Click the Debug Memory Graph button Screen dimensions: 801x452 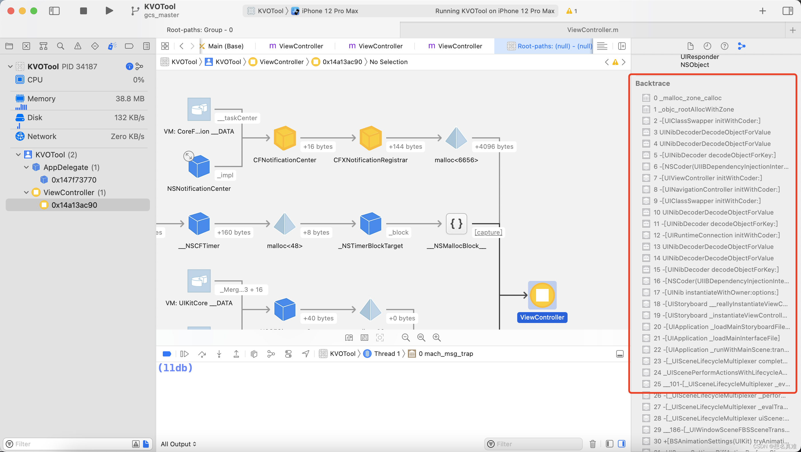coord(271,354)
